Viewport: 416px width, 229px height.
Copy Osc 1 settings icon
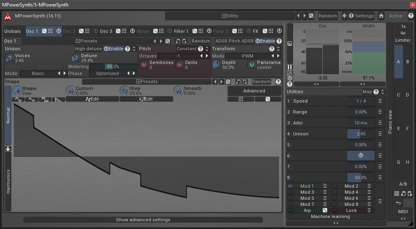click(x=178, y=41)
